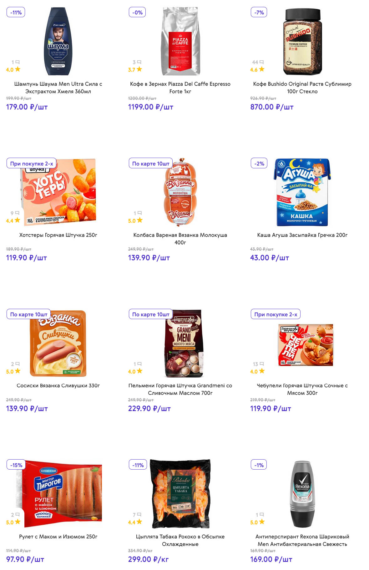Click the star icon beside Цыплята Табака rating
Screen dimensions: 369x570
click(139, 522)
